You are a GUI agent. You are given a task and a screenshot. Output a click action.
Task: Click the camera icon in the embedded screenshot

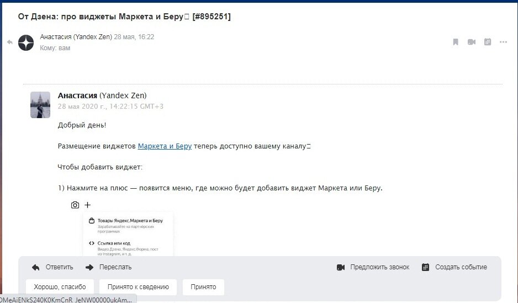tap(75, 205)
